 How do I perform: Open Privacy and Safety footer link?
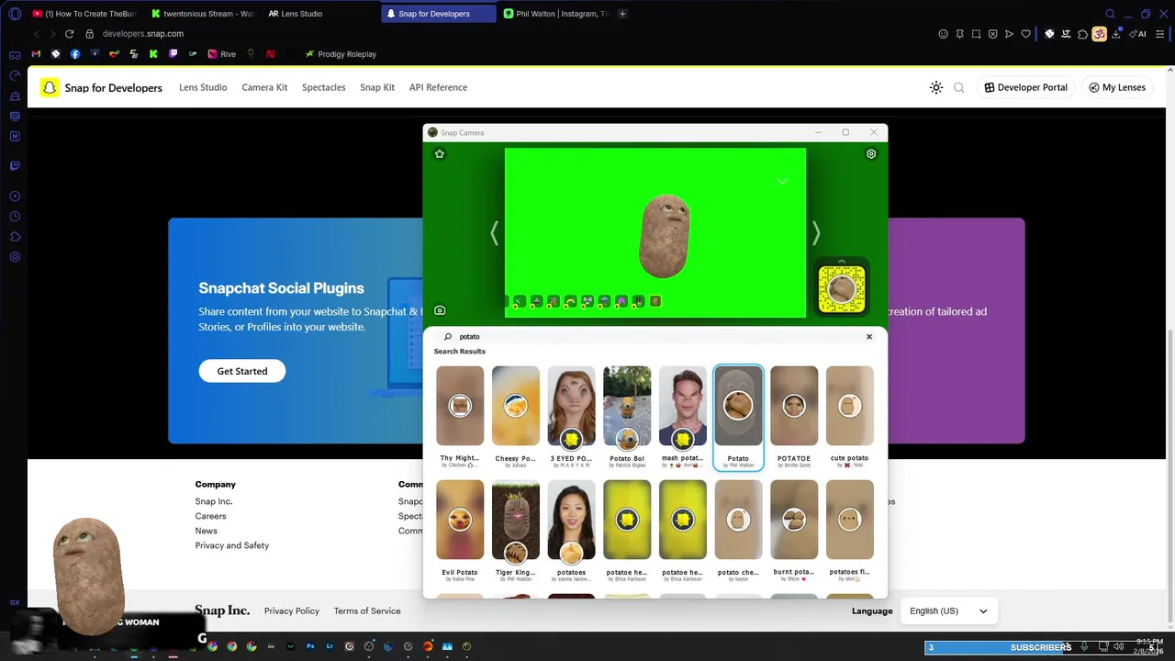[232, 545]
